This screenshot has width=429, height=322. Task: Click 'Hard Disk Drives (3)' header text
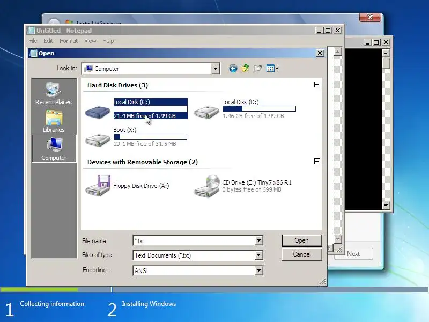[x=117, y=85]
